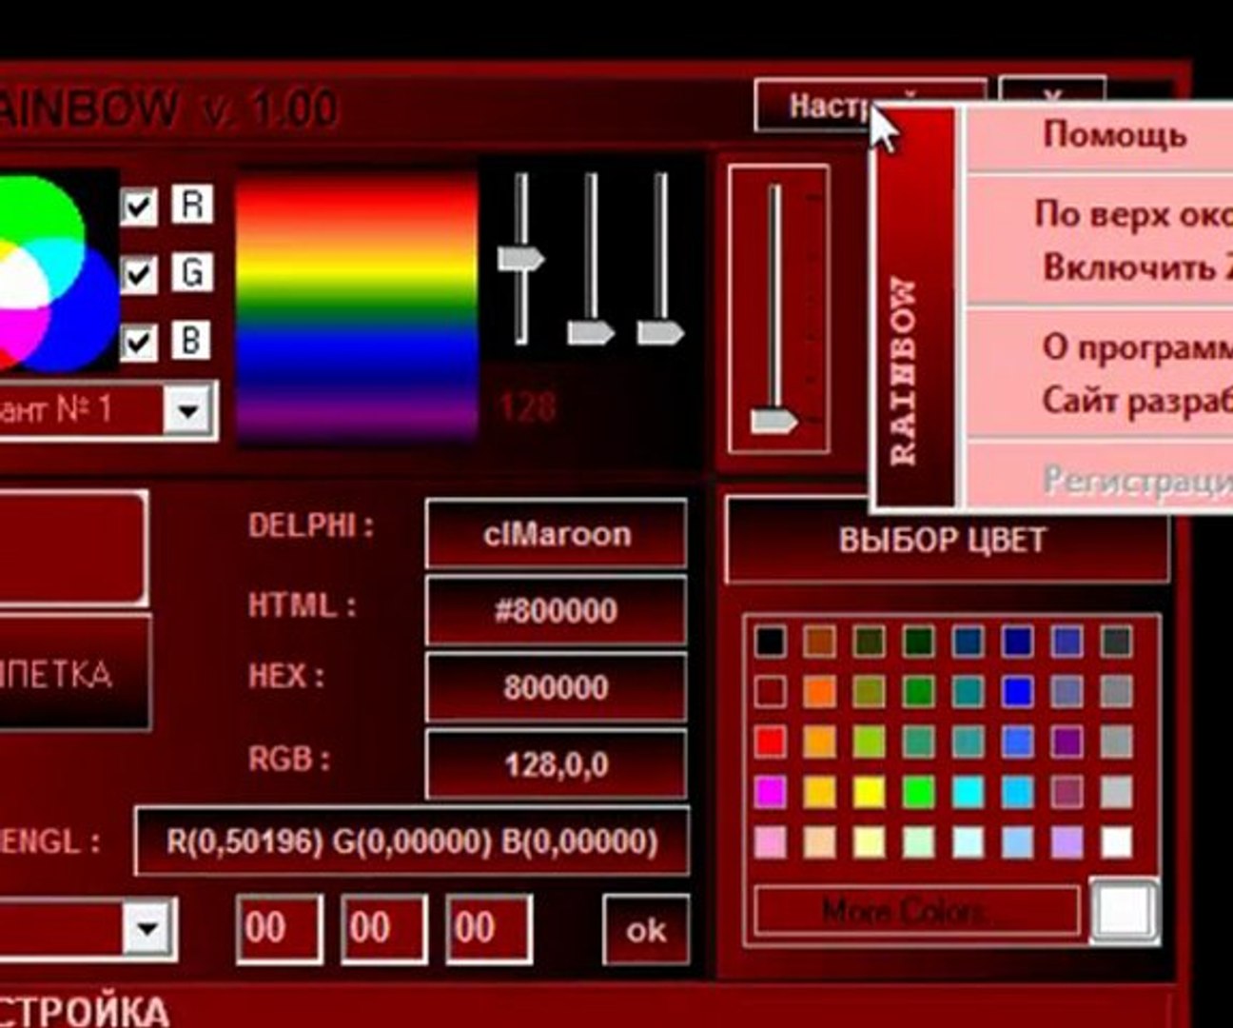
Task: Enable the R channel checkbox
Action: coord(139,206)
